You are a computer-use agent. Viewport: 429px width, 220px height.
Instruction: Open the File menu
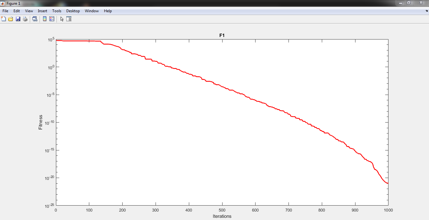5,11
